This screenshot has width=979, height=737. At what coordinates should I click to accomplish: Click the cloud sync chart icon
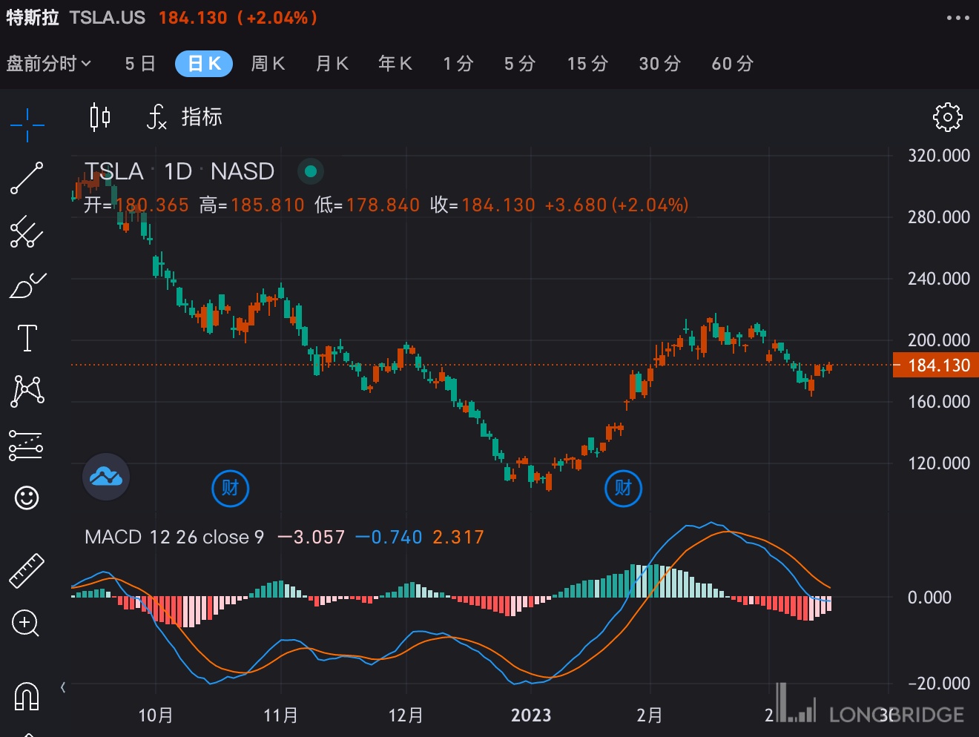[106, 477]
